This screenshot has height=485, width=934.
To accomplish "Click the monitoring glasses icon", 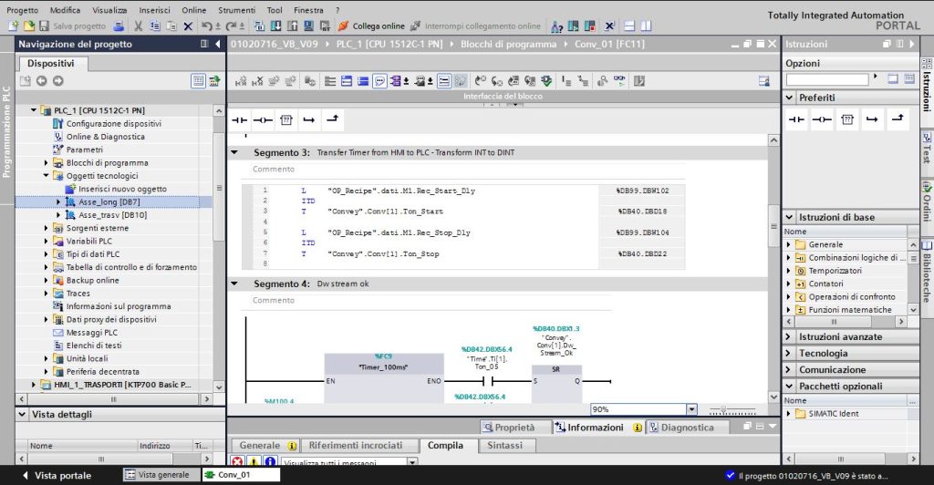I will [620, 81].
